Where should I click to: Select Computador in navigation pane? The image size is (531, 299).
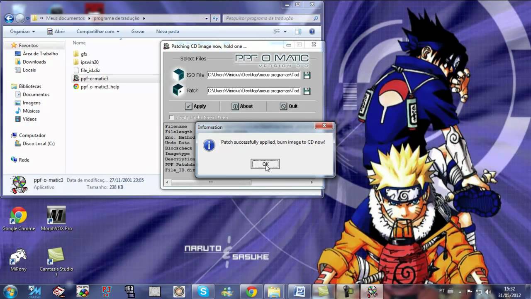(x=32, y=135)
